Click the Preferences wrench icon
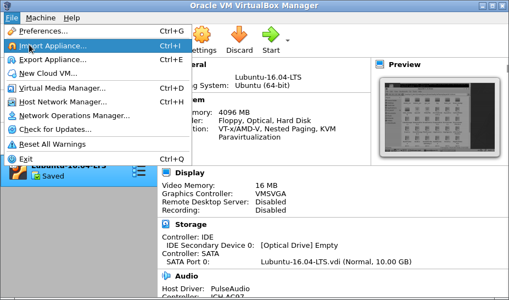 point(12,31)
